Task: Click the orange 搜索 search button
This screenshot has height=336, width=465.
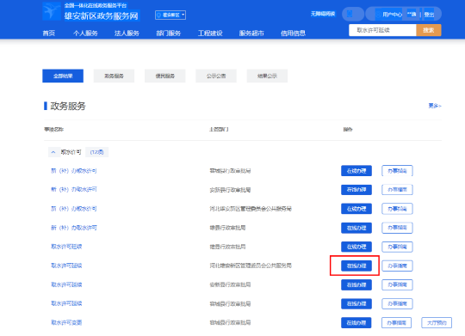Action: click(x=429, y=30)
